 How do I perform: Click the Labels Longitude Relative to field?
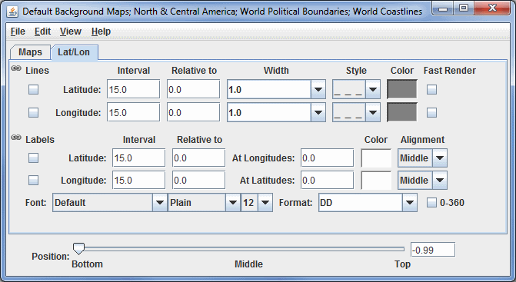click(x=198, y=180)
